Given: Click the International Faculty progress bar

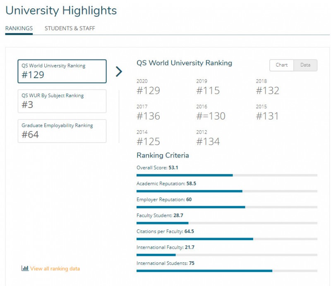Looking at the screenshot, I should pos(227,255).
